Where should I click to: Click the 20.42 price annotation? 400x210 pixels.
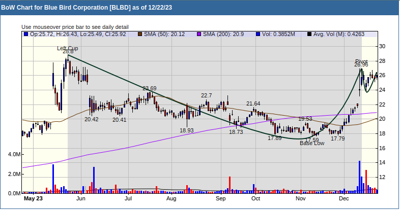[x=92, y=119]
